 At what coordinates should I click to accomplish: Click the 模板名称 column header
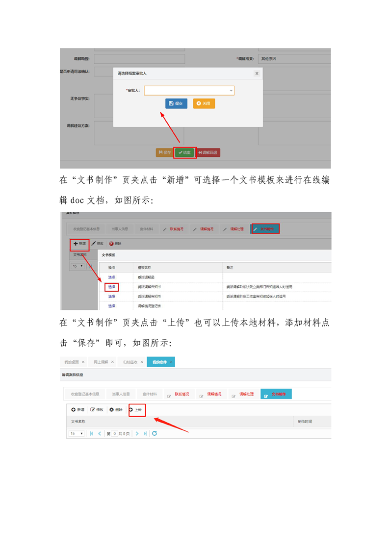(x=144, y=268)
